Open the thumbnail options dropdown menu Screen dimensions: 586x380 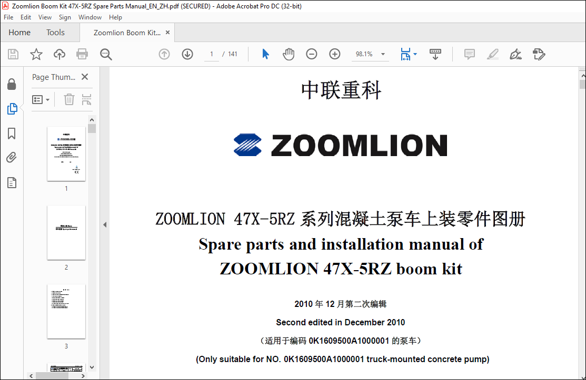41,99
